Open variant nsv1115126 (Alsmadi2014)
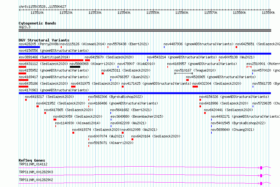280x187 pixels. [x=83, y=44]
